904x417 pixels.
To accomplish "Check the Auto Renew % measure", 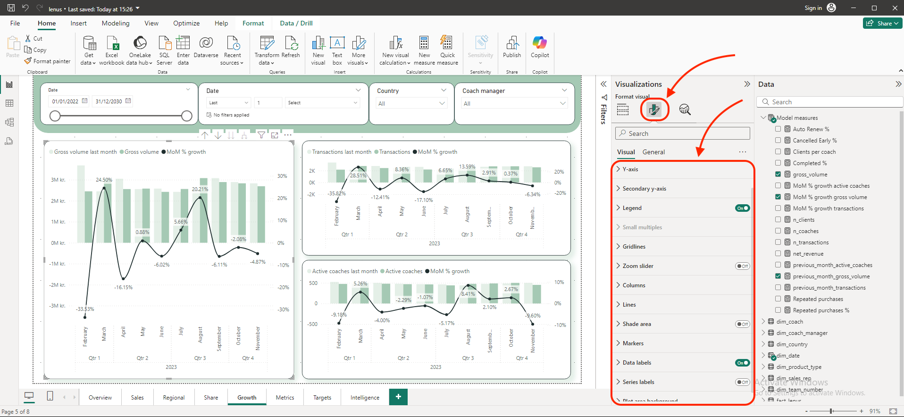I will click(778, 129).
